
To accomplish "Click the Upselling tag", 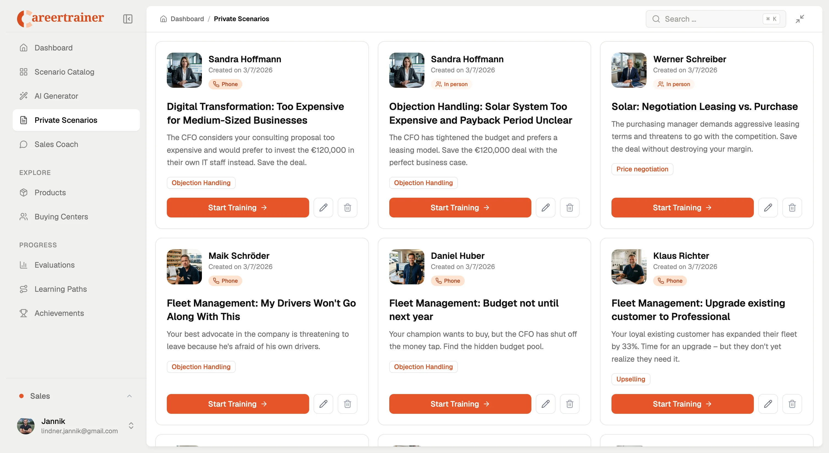I will click(x=630, y=379).
